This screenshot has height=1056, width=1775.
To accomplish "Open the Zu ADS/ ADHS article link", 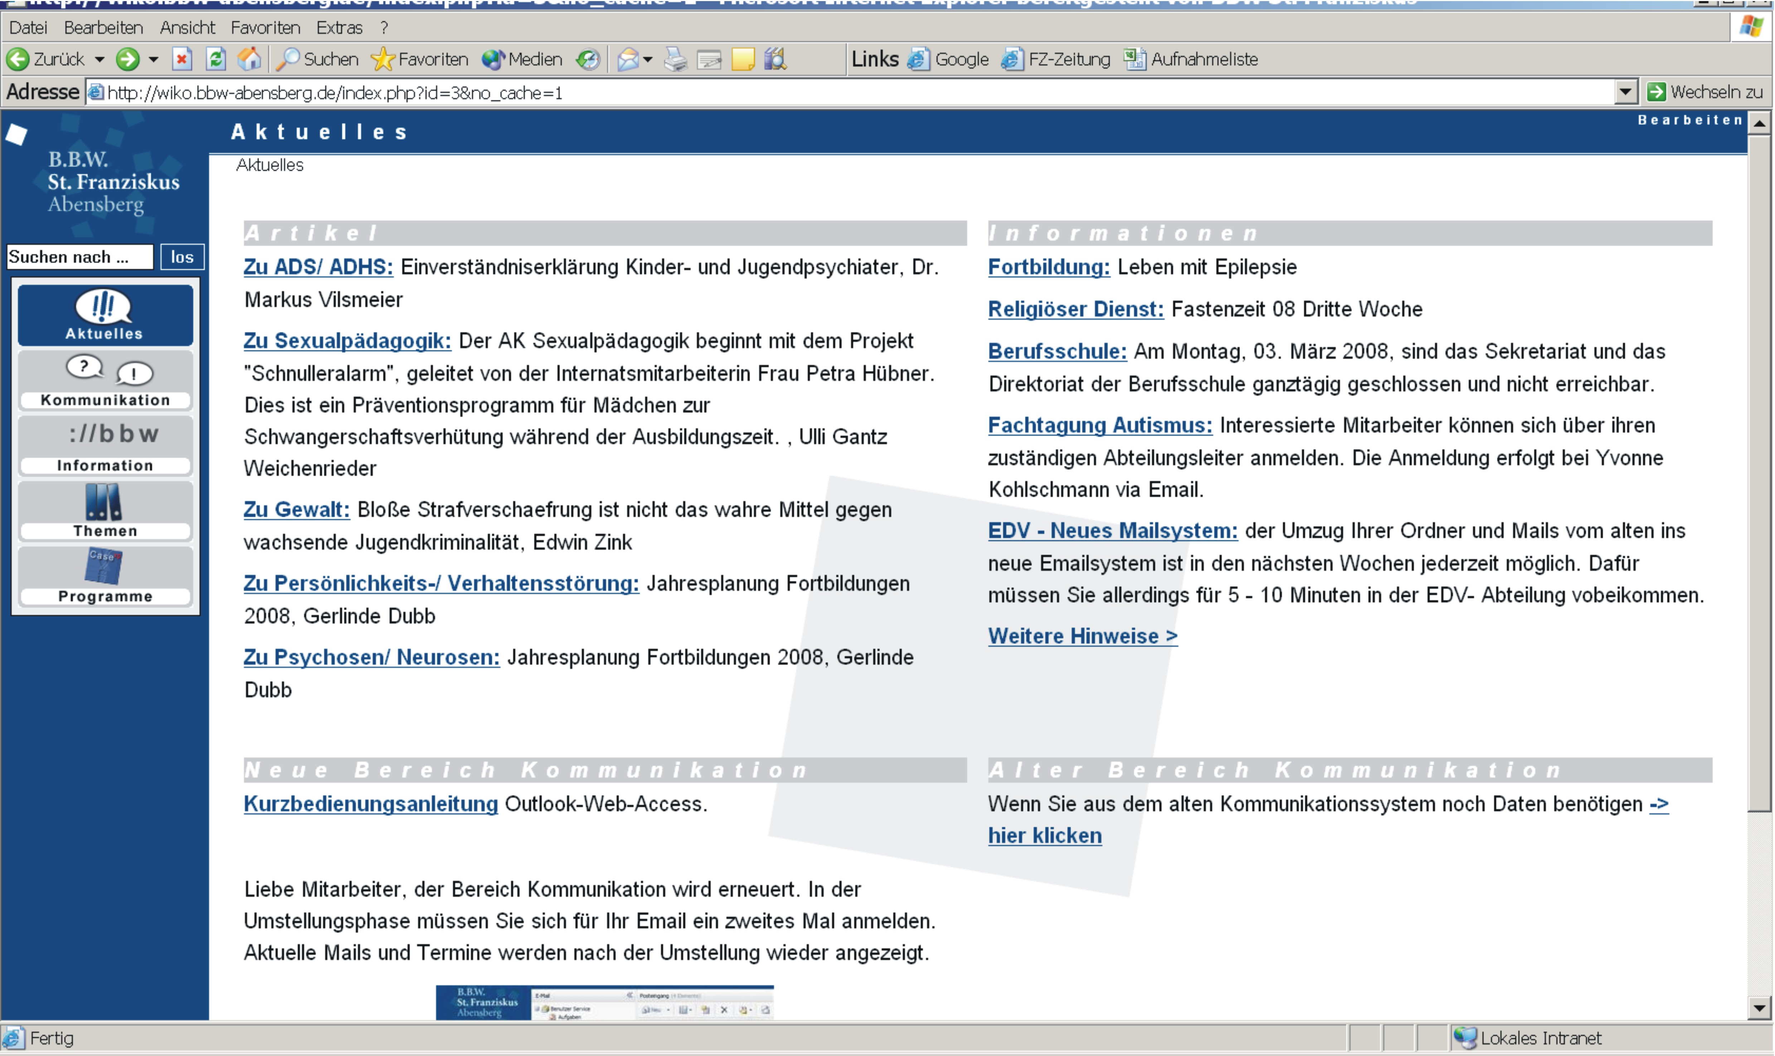I will tap(318, 267).
